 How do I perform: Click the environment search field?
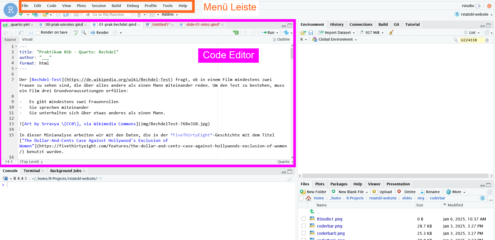click(x=472, y=40)
